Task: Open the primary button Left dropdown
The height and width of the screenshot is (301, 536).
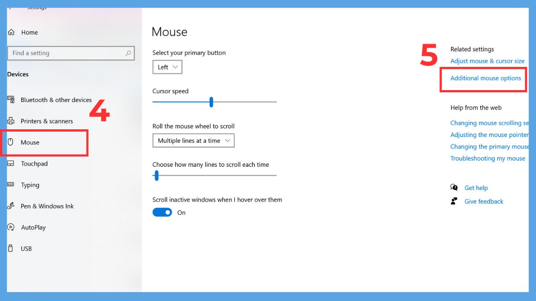Action: (x=167, y=67)
